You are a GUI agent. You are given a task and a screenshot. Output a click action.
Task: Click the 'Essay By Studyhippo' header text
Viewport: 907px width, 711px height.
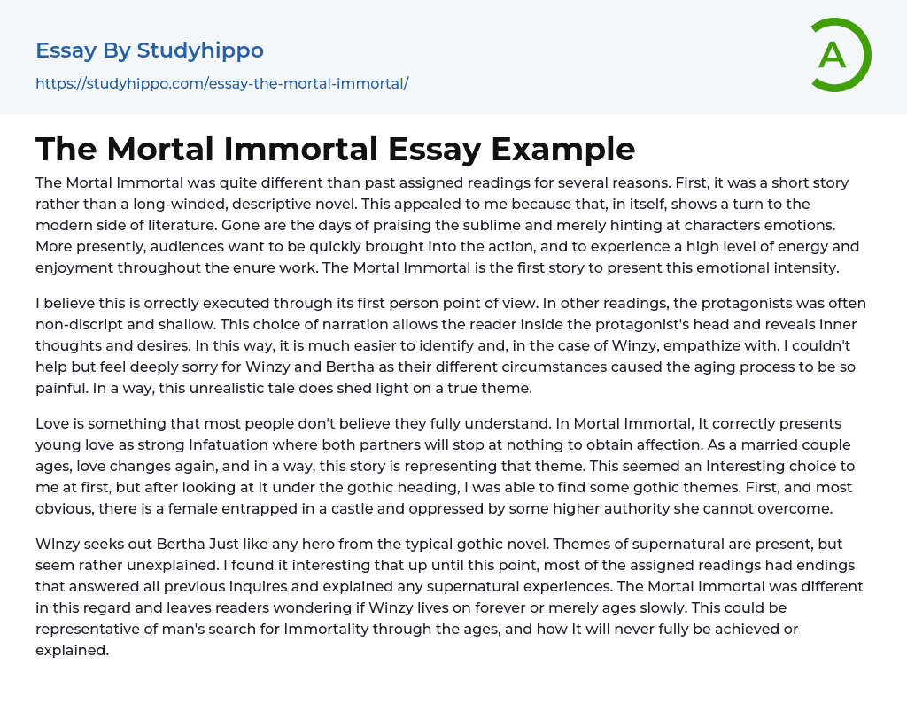click(x=150, y=50)
